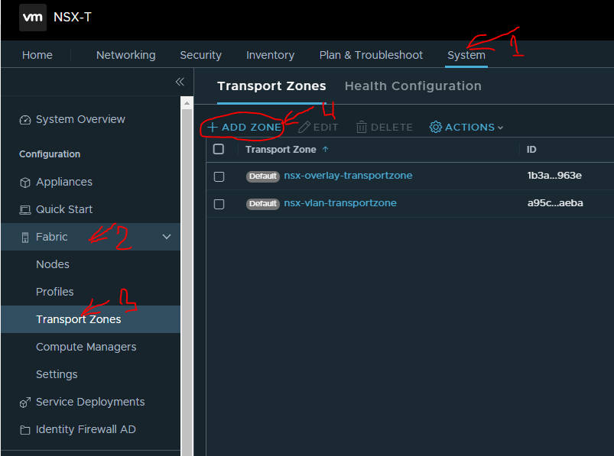The image size is (614, 456).
Task: Open Compute Managers under Fabric
Action: [x=86, y=347]
